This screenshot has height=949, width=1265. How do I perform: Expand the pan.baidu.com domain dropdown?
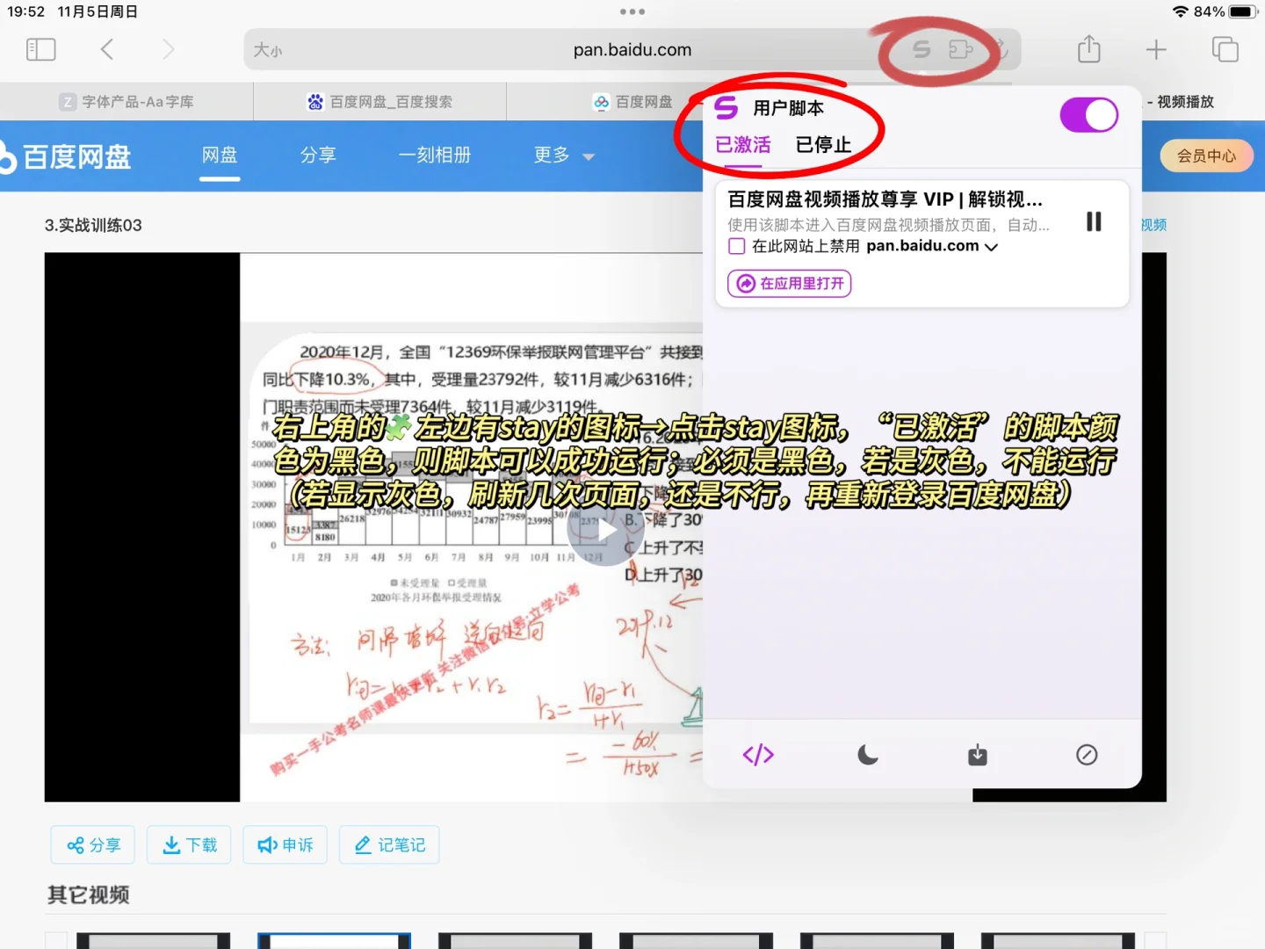pos(991,247)
